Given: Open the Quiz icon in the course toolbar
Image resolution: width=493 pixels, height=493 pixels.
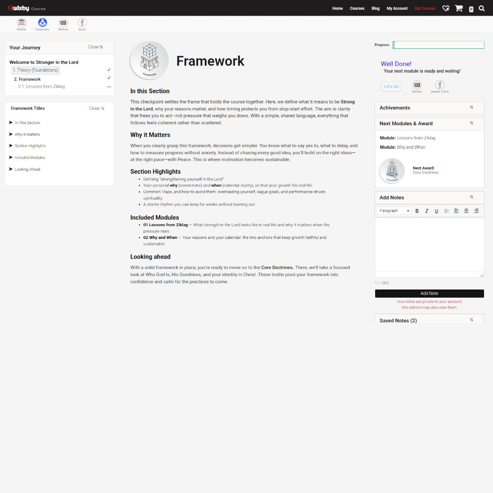Looking at the screenshot, I should 82,23.
